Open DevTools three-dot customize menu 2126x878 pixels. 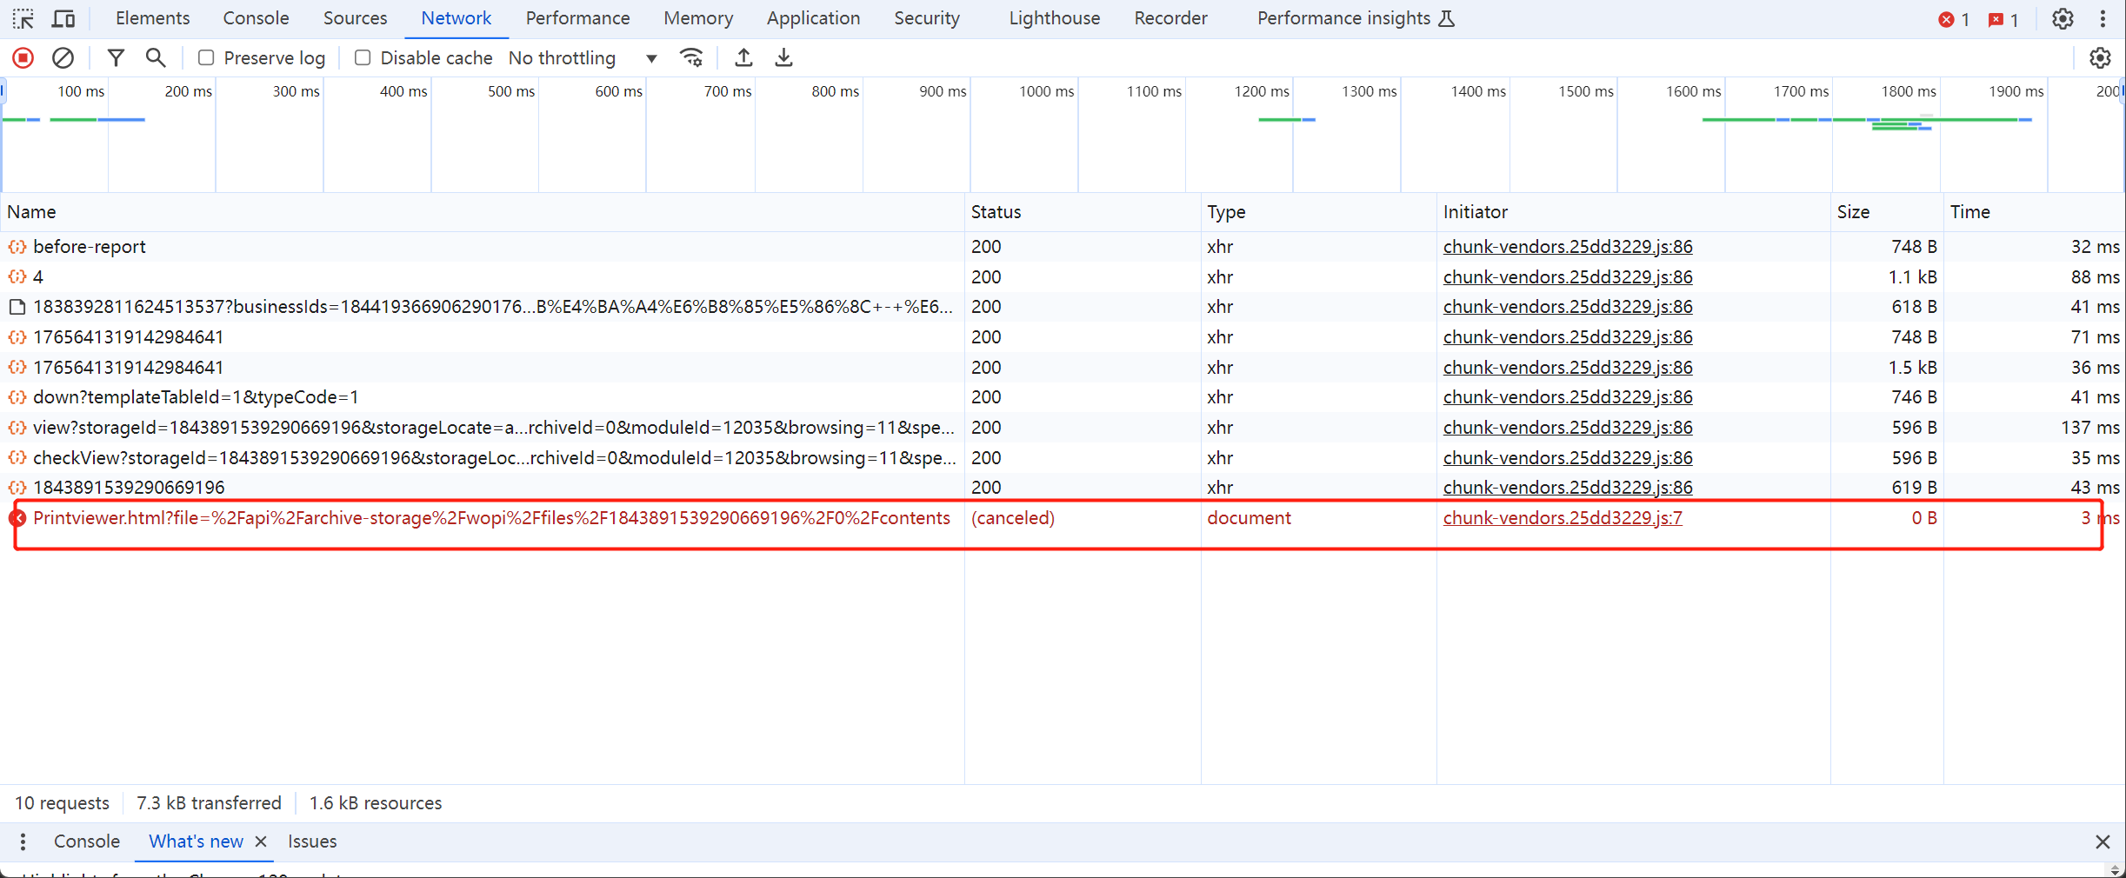click(x=2103, y=18)
